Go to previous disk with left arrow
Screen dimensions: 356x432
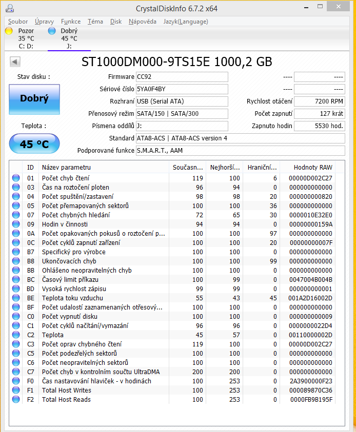tap(15, 61)
